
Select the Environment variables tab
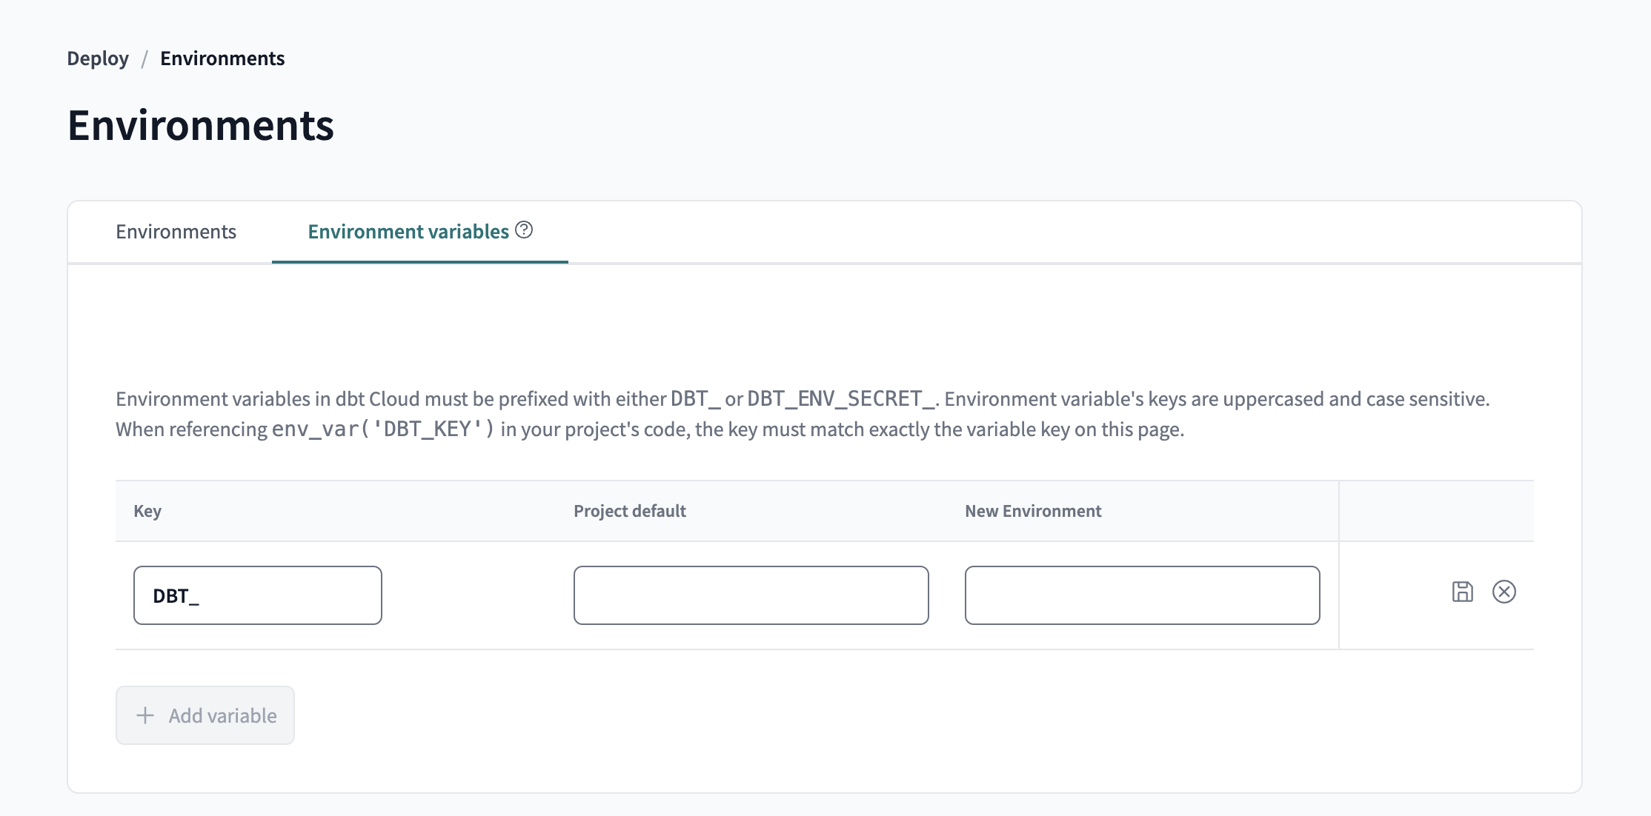coord(408,232)
